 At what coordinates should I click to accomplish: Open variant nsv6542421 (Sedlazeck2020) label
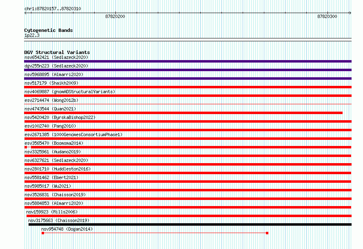pos(56,57)
